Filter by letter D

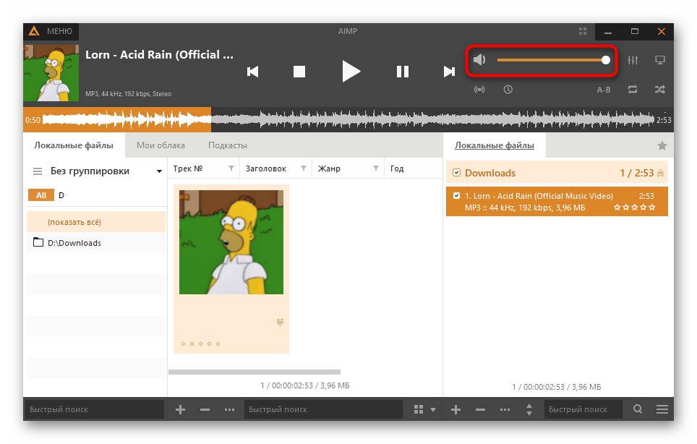(61, 195)
